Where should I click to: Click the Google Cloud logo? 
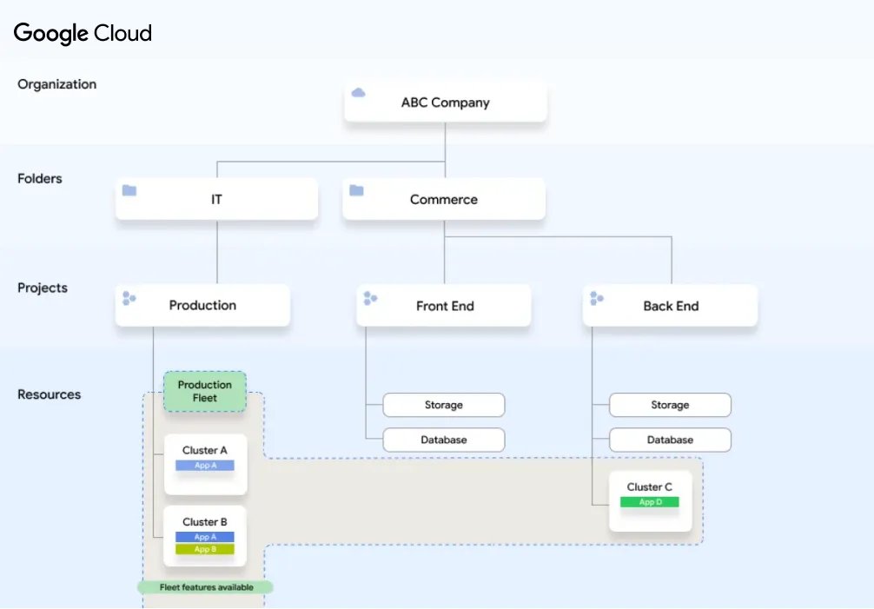pyautogui.click(x=83, y=34)
